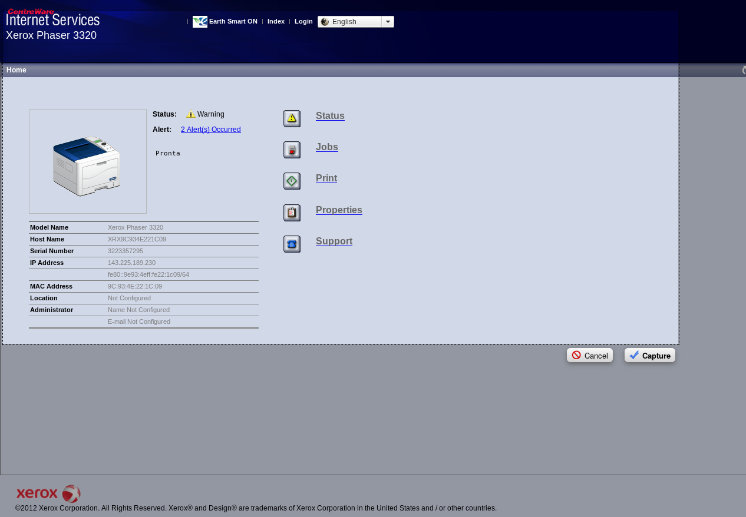Click the Status: label beside Warning
This screenshot has width=746, height=517.
coord(164,114)
